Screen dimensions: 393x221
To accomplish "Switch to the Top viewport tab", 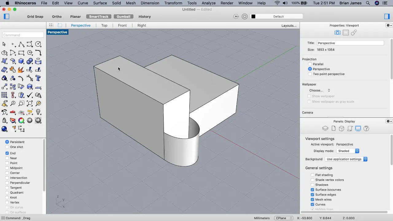I will (104, 25).
